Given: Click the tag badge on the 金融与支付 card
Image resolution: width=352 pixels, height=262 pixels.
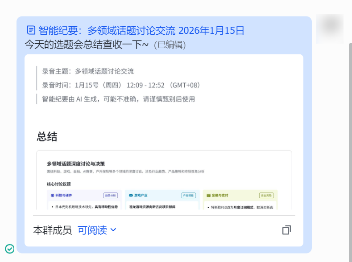Looking at the screenshot, I should tap(266, 196).
